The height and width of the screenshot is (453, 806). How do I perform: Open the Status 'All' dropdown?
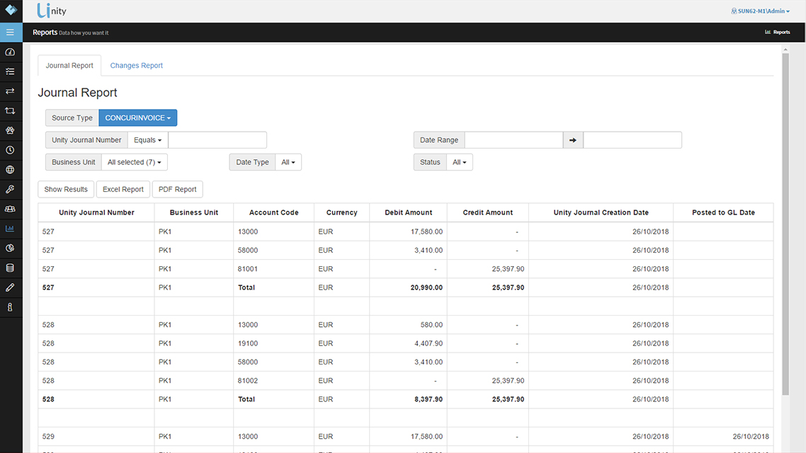coord(460,161)
